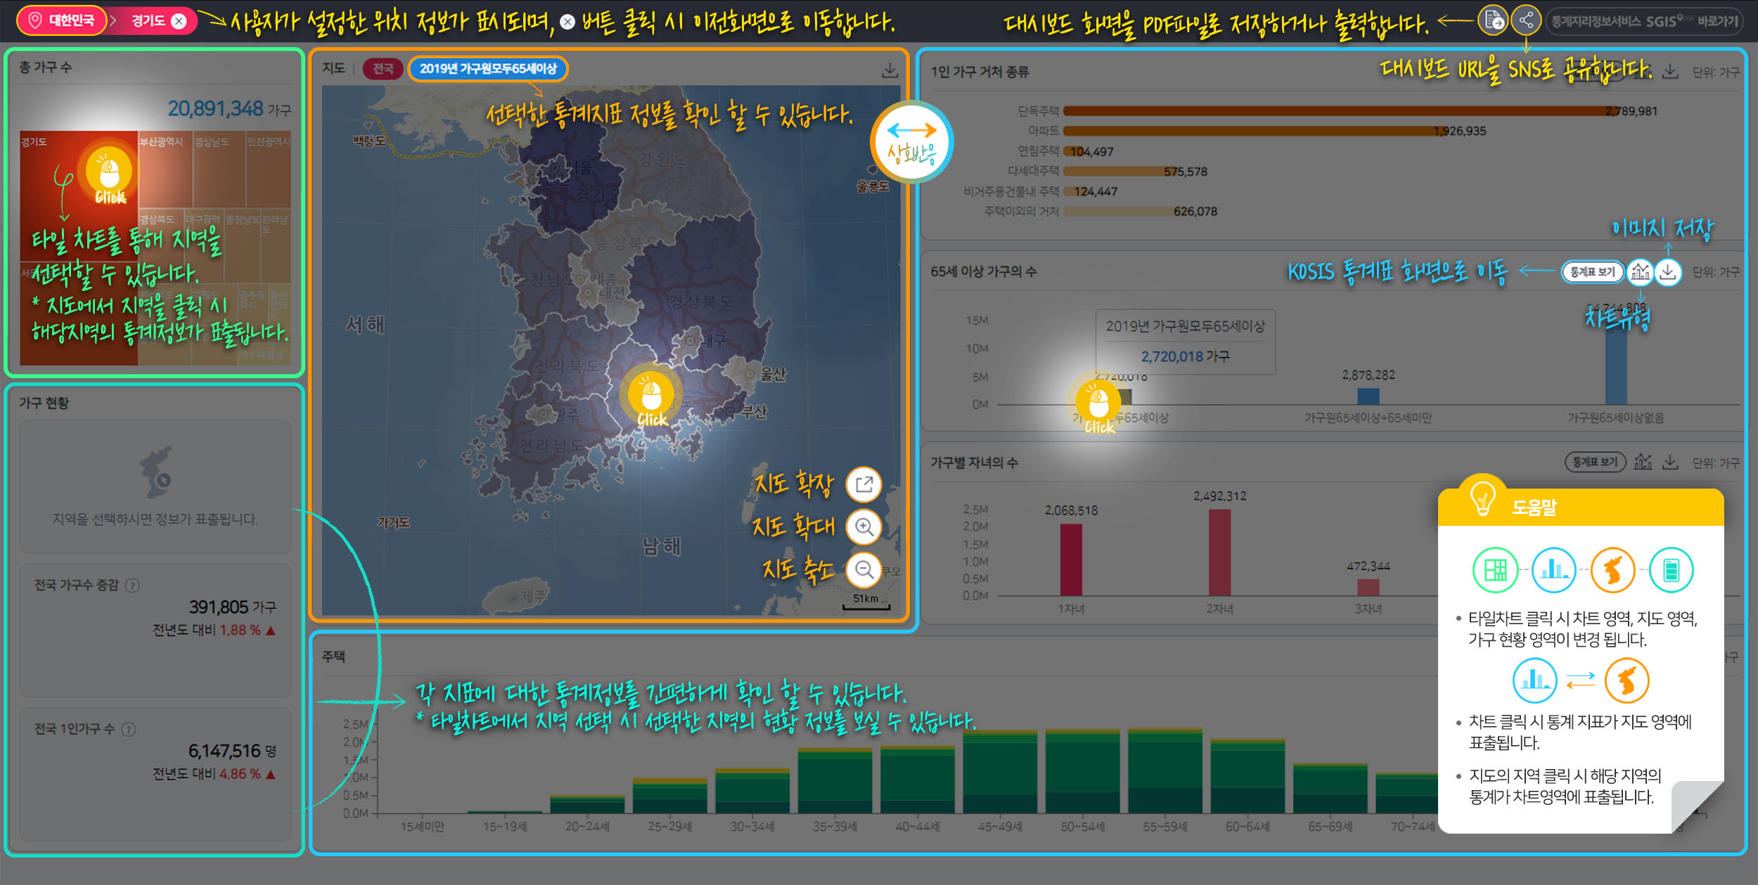Remove the 경기도 location with the X button
Screen dimensions: 1758x885
point(179,21)
